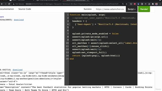Viewport: 162px width, 91px height.
Task: Open the Extensions puzzle piece menu
Action: [x=153, y=4]
